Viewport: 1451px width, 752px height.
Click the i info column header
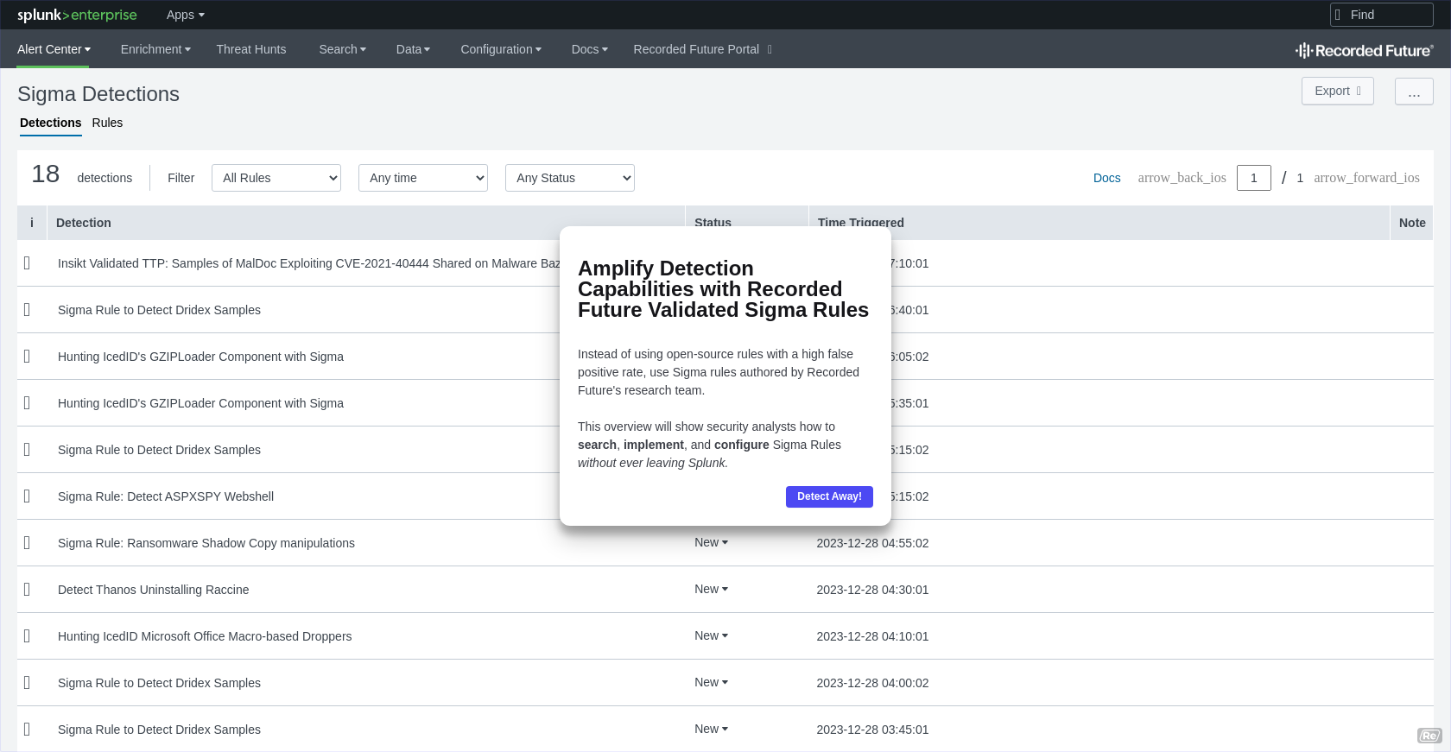click(32, 223)
